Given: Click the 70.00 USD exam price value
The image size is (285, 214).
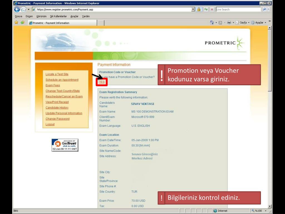Looking at the screenshot, I should (x=138, y=201).
